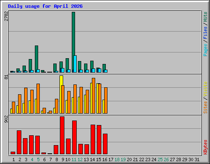210x164 pixels.
Task: Click the 81 visits axis value
Action: point(6,77)
